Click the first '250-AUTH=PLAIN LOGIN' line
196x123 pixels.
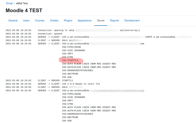[89, 67]
